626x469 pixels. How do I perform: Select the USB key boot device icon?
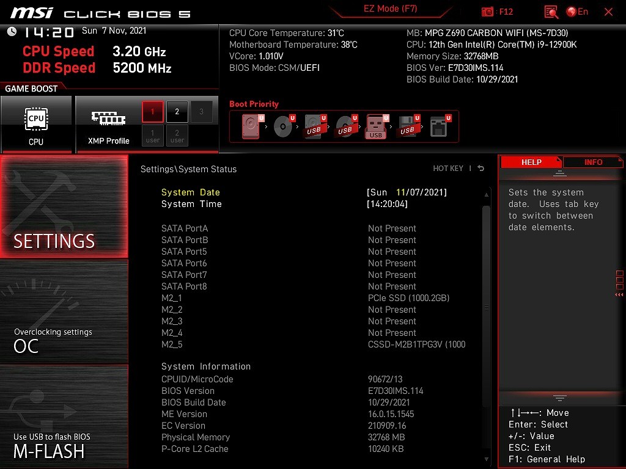point(377,126)
